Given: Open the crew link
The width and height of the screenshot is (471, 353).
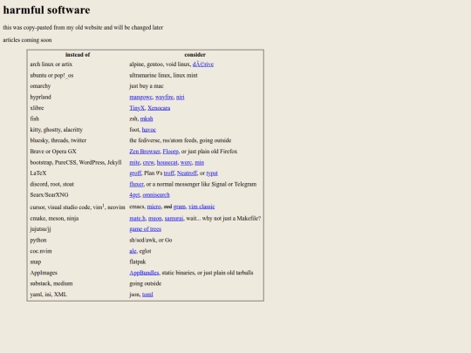Looking at the screenshot, I should click(148, 162).
